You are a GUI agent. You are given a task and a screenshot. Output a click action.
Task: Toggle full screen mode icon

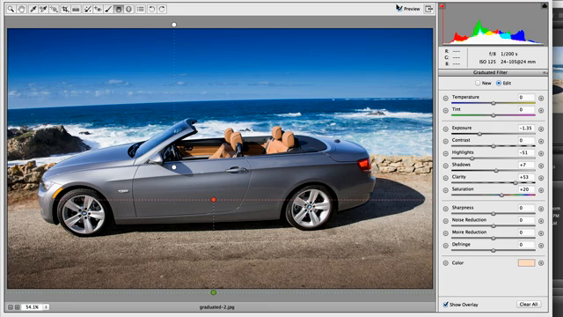point(428,9)
